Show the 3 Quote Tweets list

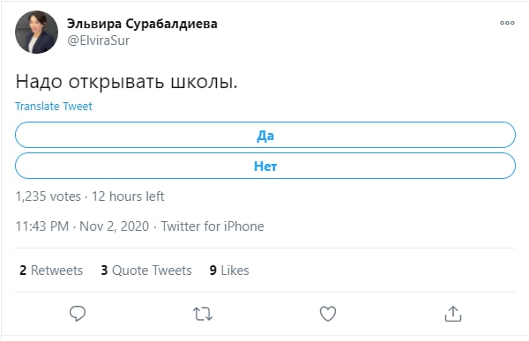point(146,271)
